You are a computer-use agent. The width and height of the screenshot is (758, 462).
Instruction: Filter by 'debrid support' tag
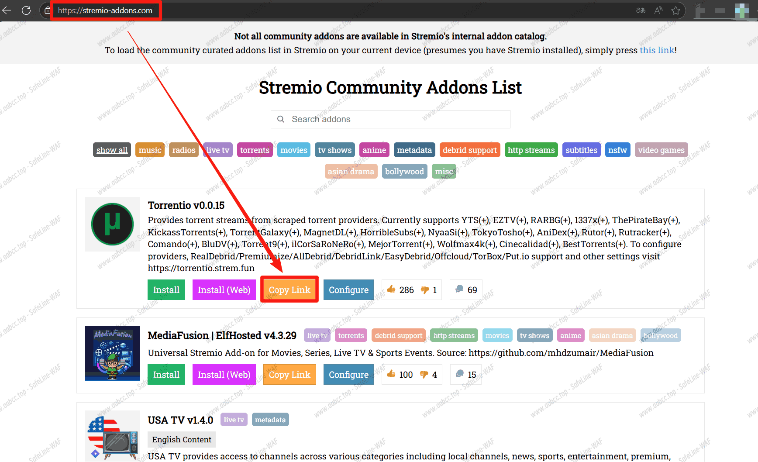(470, 150)
